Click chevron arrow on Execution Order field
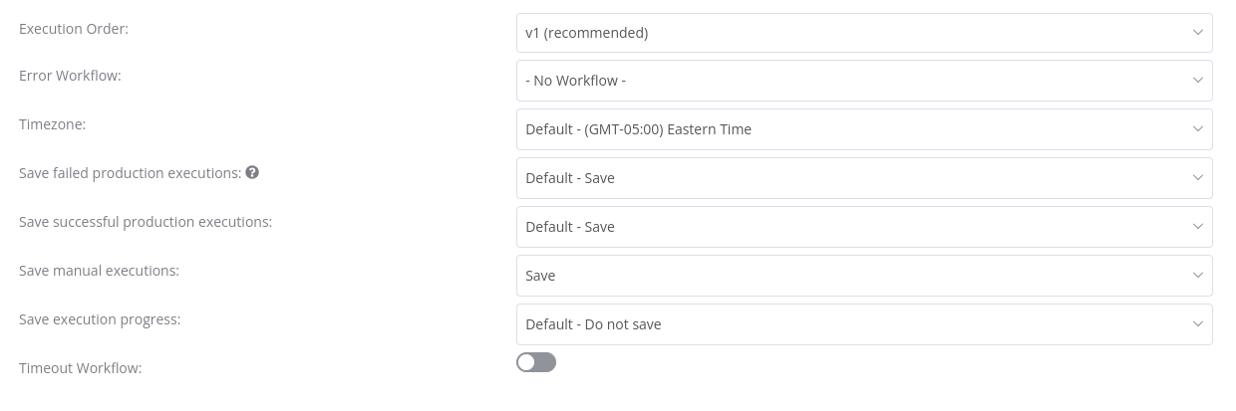The width and height of the screenshot is (1236, 411). pyautogui.click(x=1197, y=33)
